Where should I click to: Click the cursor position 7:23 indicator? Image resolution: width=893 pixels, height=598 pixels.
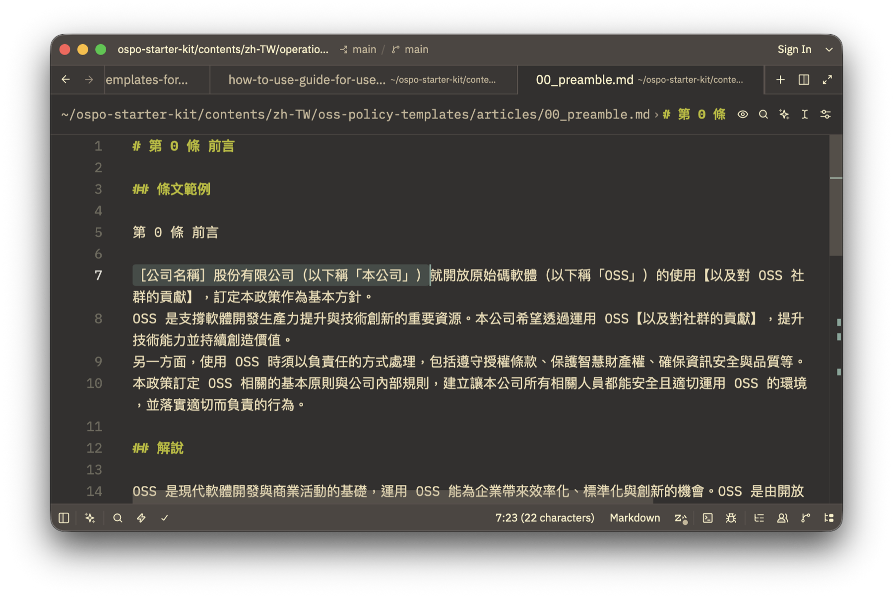[x=545, y=518]
